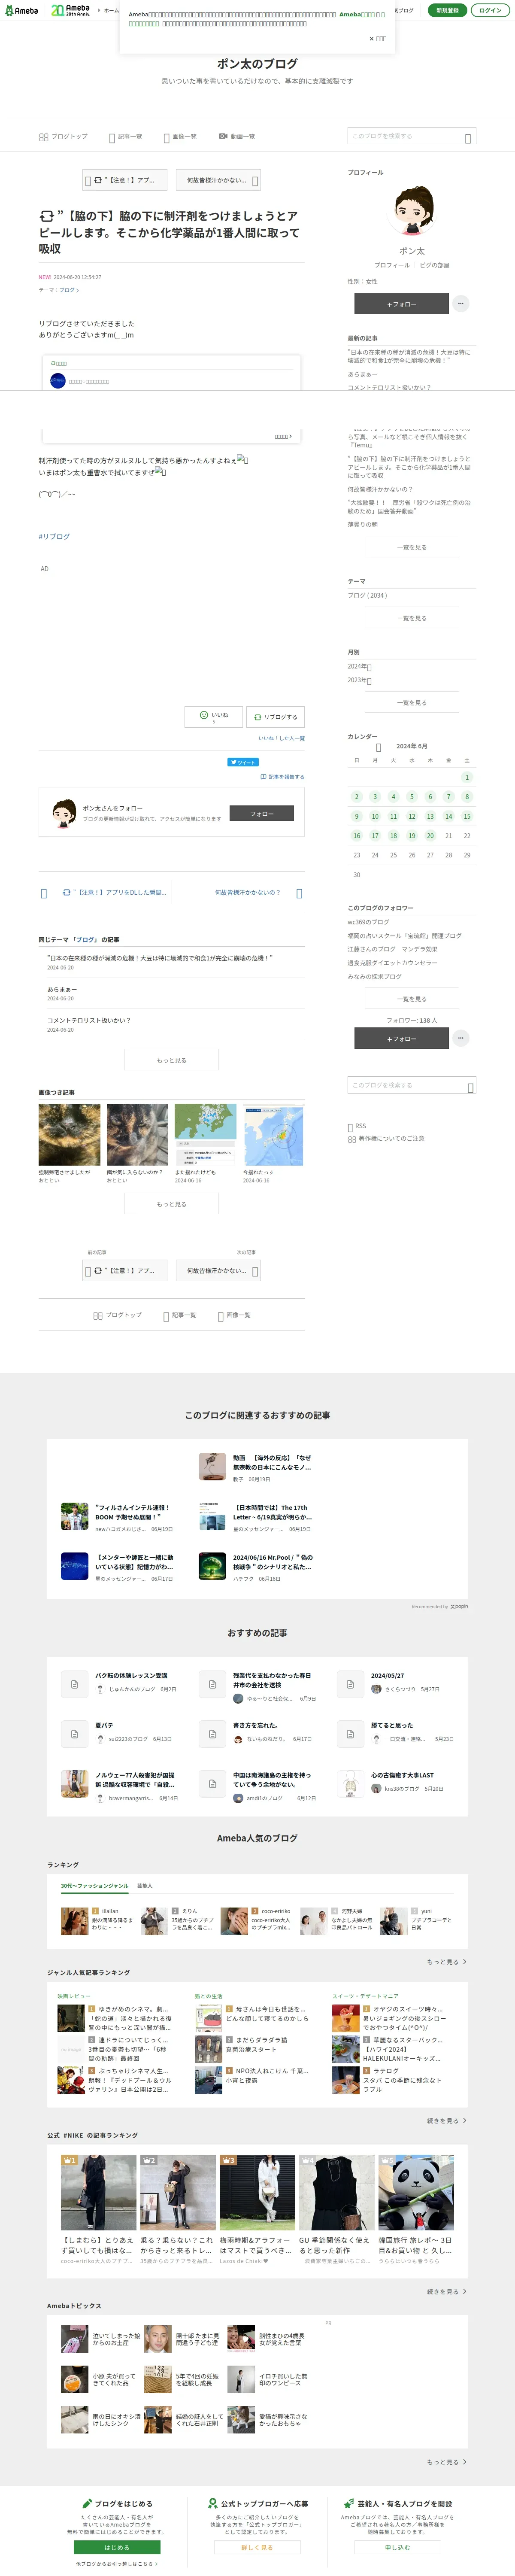
Task: Open ブログトップ in bottom article navigation
Action: coord(117,1315)
